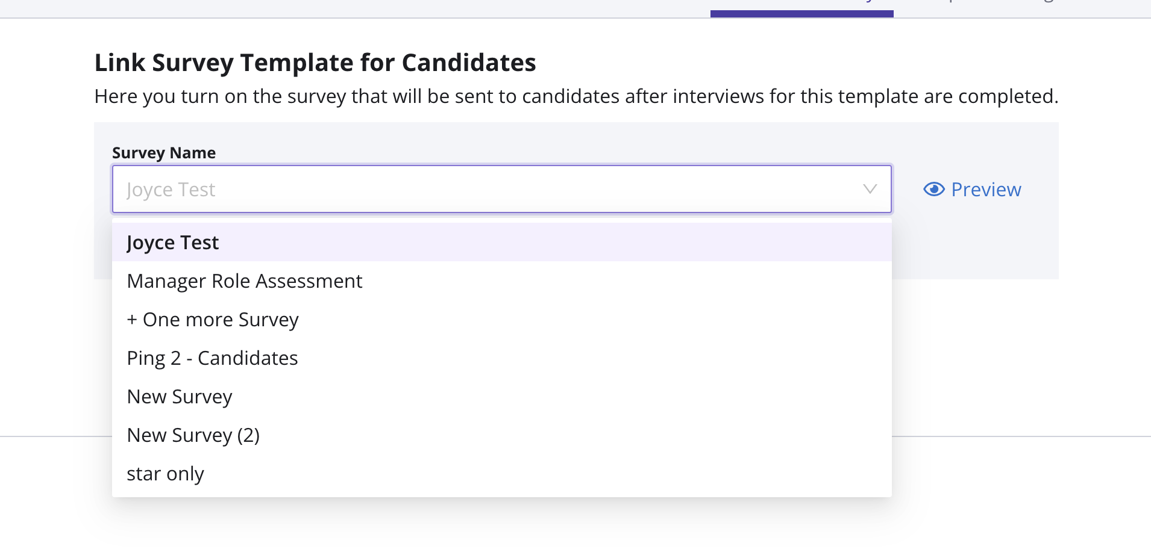Pick the 'star only' survey option
Image resolution: width=1151 pixels, height=549 pixels.
click(x=165, y=474)
